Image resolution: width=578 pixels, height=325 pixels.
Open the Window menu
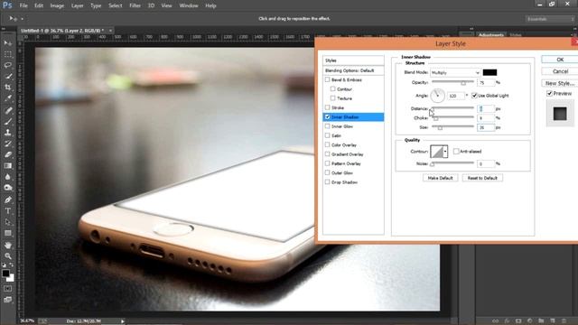click(189, 5)
